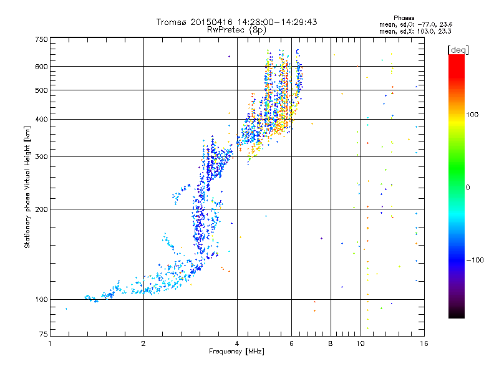Click the 750 tick on the height axis

41,39
